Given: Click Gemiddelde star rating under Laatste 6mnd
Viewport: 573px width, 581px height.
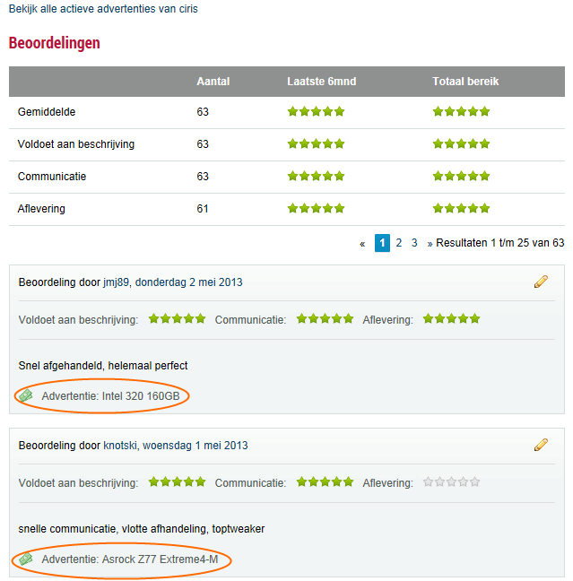Looking at the screenshot, I should 316,112.
